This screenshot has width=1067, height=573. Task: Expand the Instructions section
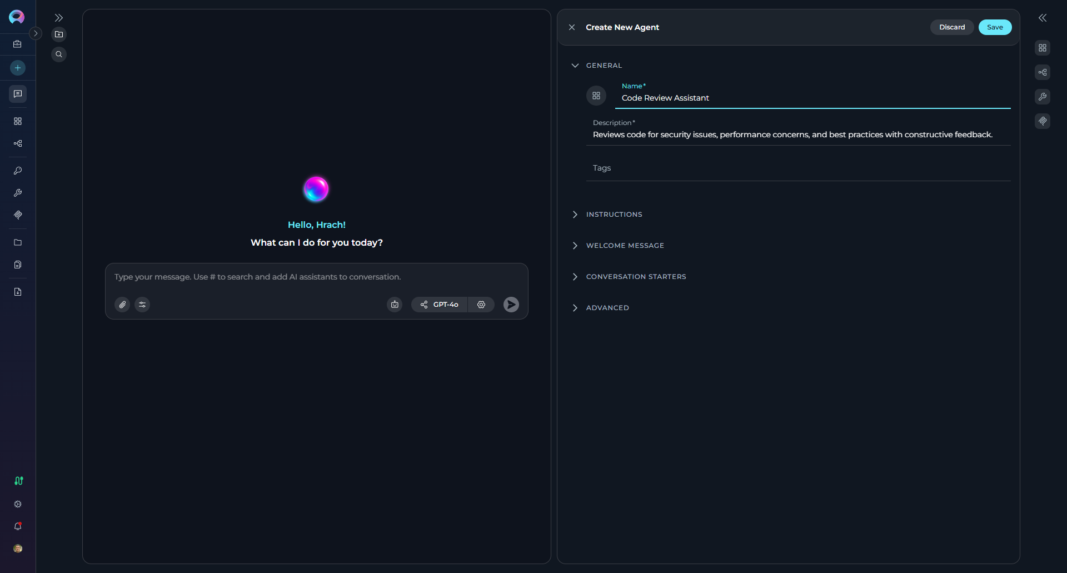pyautogui.click(x=614, y=215)
